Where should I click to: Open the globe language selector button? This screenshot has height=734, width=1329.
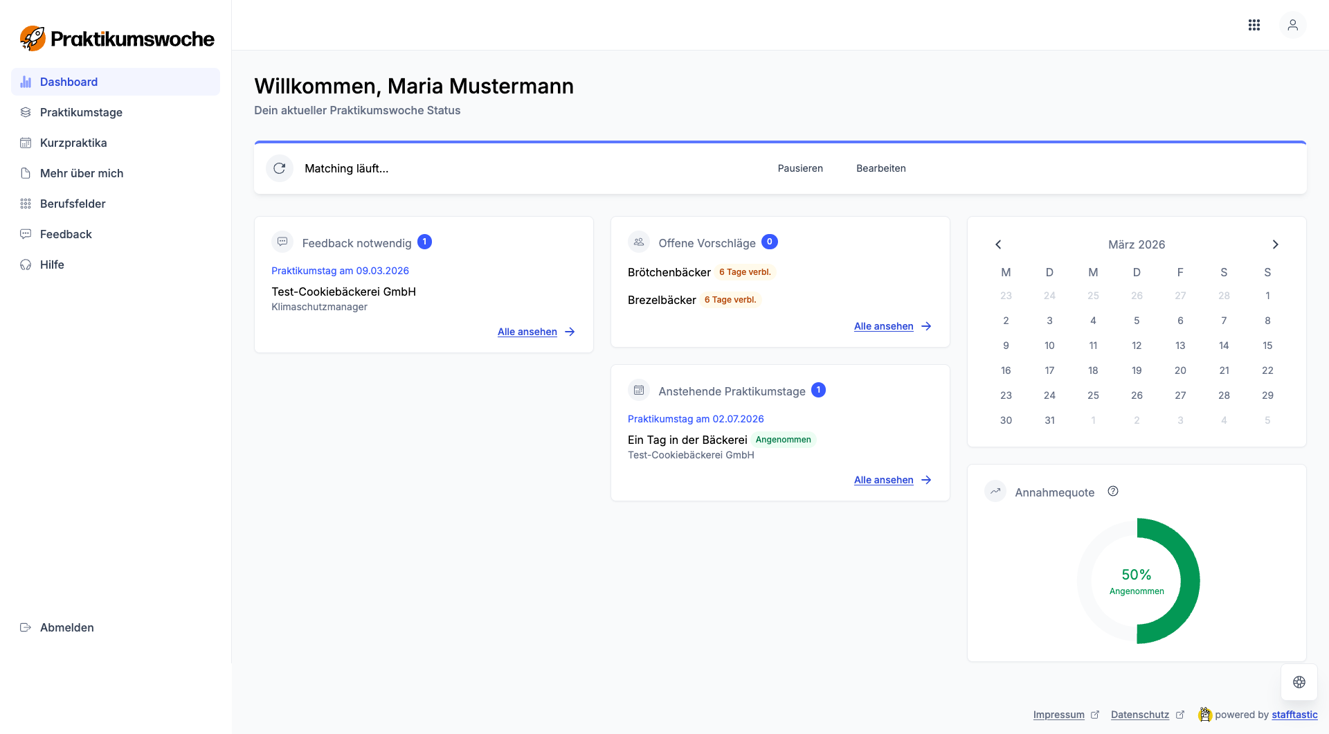click(x=1299, y=682)
